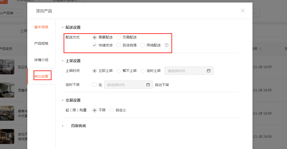The height and width of the screenshot is (149, 287).
Task: Uncheck the 快递发货 checkbox
Action: pyautogui.click(x=95, y=45)
